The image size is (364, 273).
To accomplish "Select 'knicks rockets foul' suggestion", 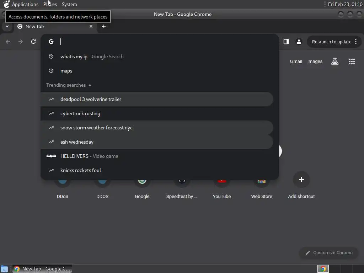I will [x=157, y=170].
